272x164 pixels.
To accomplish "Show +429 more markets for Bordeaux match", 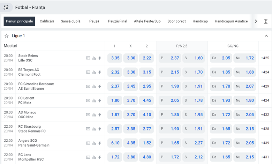I will 265,86.
